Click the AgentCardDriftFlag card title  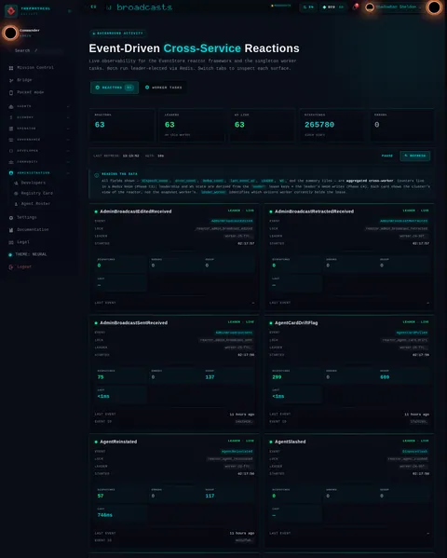pos(296,322)
